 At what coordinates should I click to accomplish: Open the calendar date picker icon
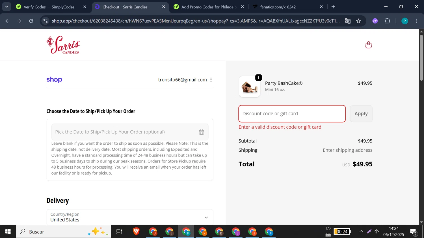201,132
